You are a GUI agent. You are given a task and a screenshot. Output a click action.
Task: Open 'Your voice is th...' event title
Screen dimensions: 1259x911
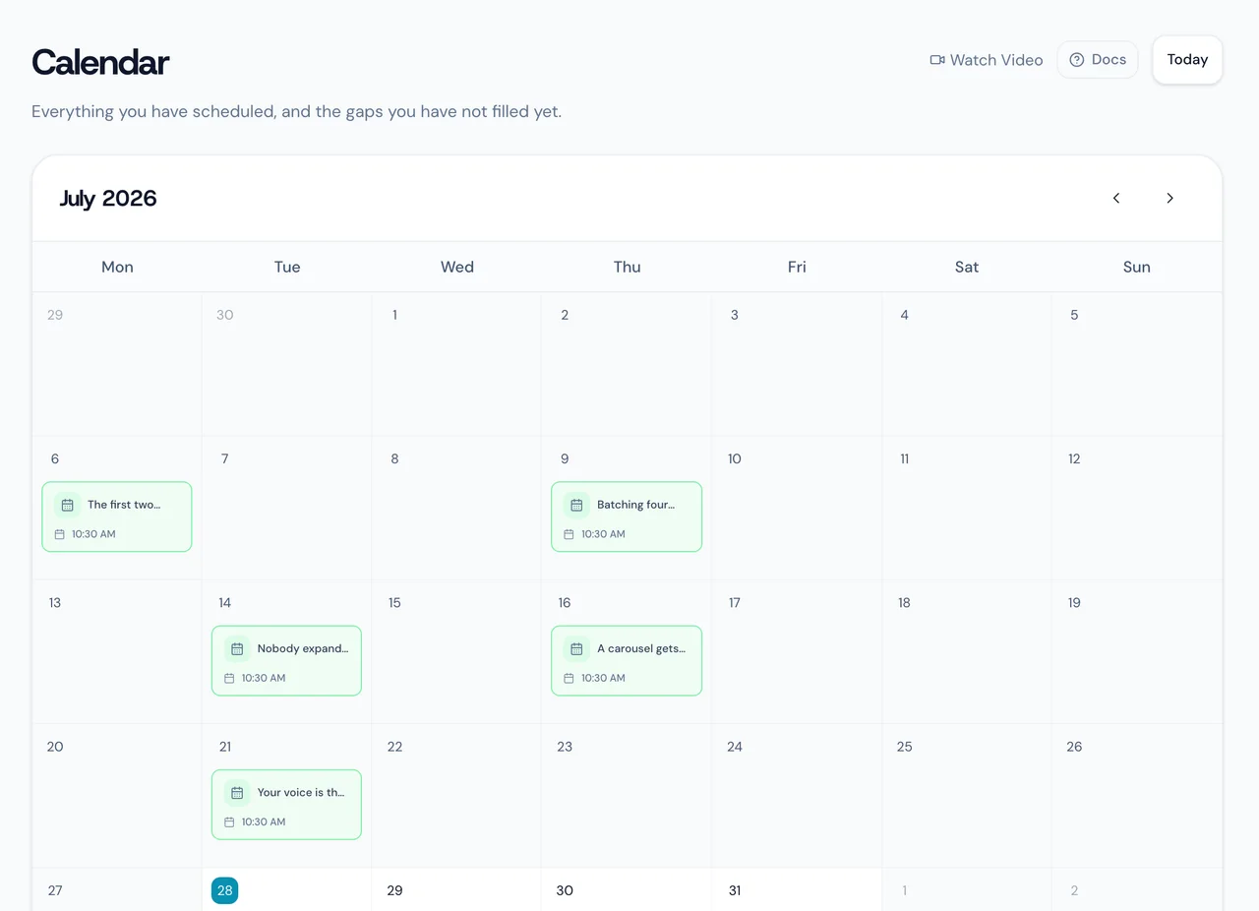301,792
